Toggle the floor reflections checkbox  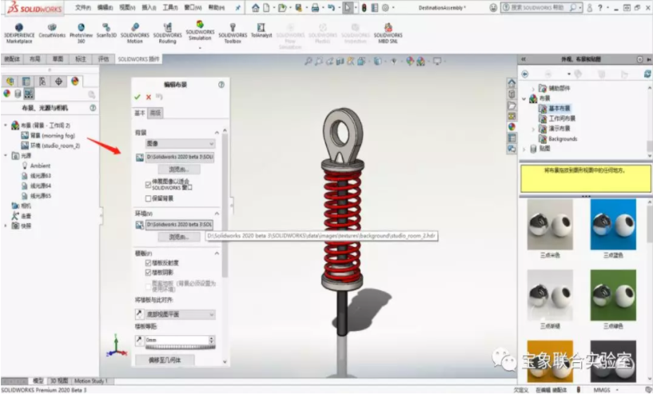tap(148, 263)
